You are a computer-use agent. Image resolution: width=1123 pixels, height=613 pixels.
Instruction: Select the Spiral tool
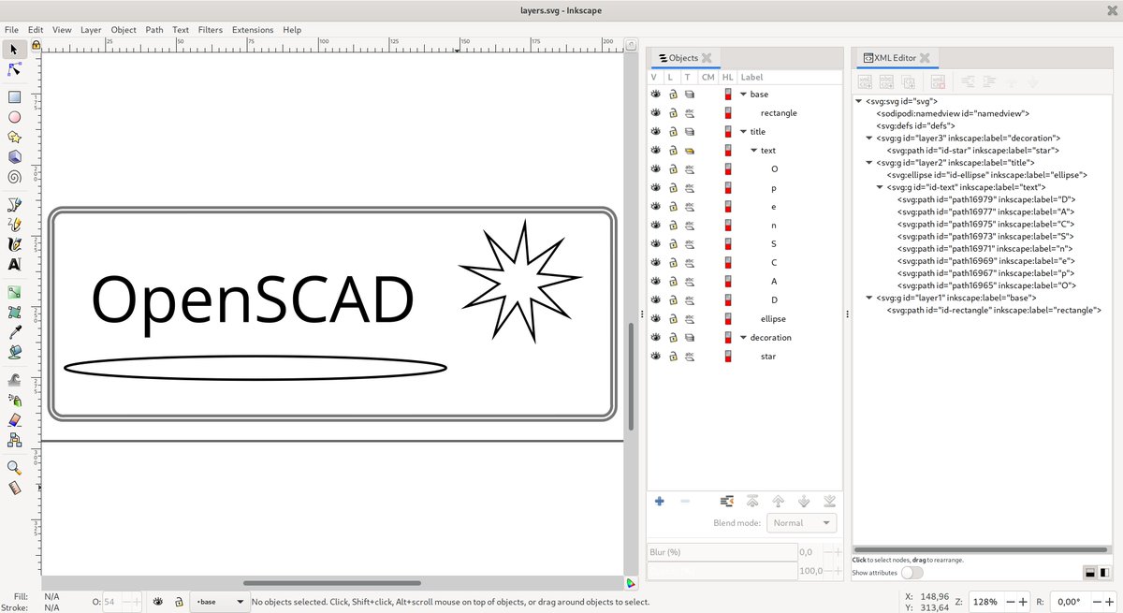[x=14, y=177]
